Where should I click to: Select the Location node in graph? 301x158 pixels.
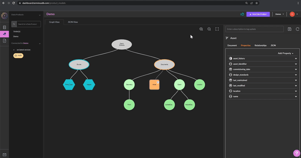pos(200,85)
